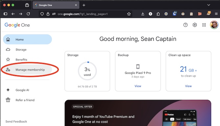Go to Home in sidebar
The width and height of the screenshot is (220, 126).
[x=27, y=39]
